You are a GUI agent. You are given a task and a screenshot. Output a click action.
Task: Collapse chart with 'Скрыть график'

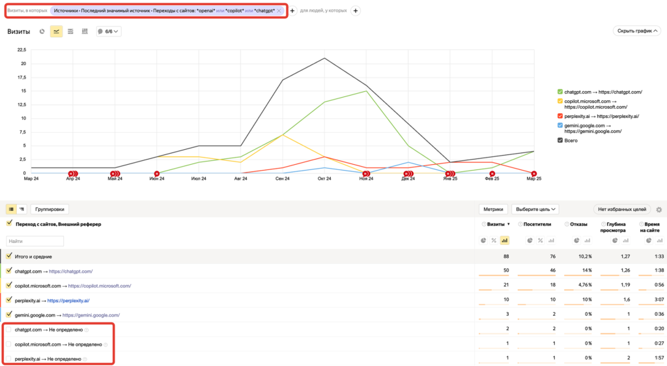click(637, 31)
